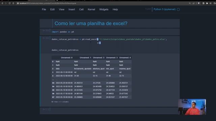Image resolution: width=216 pixels, height=121 pixels.
Task: Click the 'Unnamed: 2' column header
Action: (x=99, y=57)
